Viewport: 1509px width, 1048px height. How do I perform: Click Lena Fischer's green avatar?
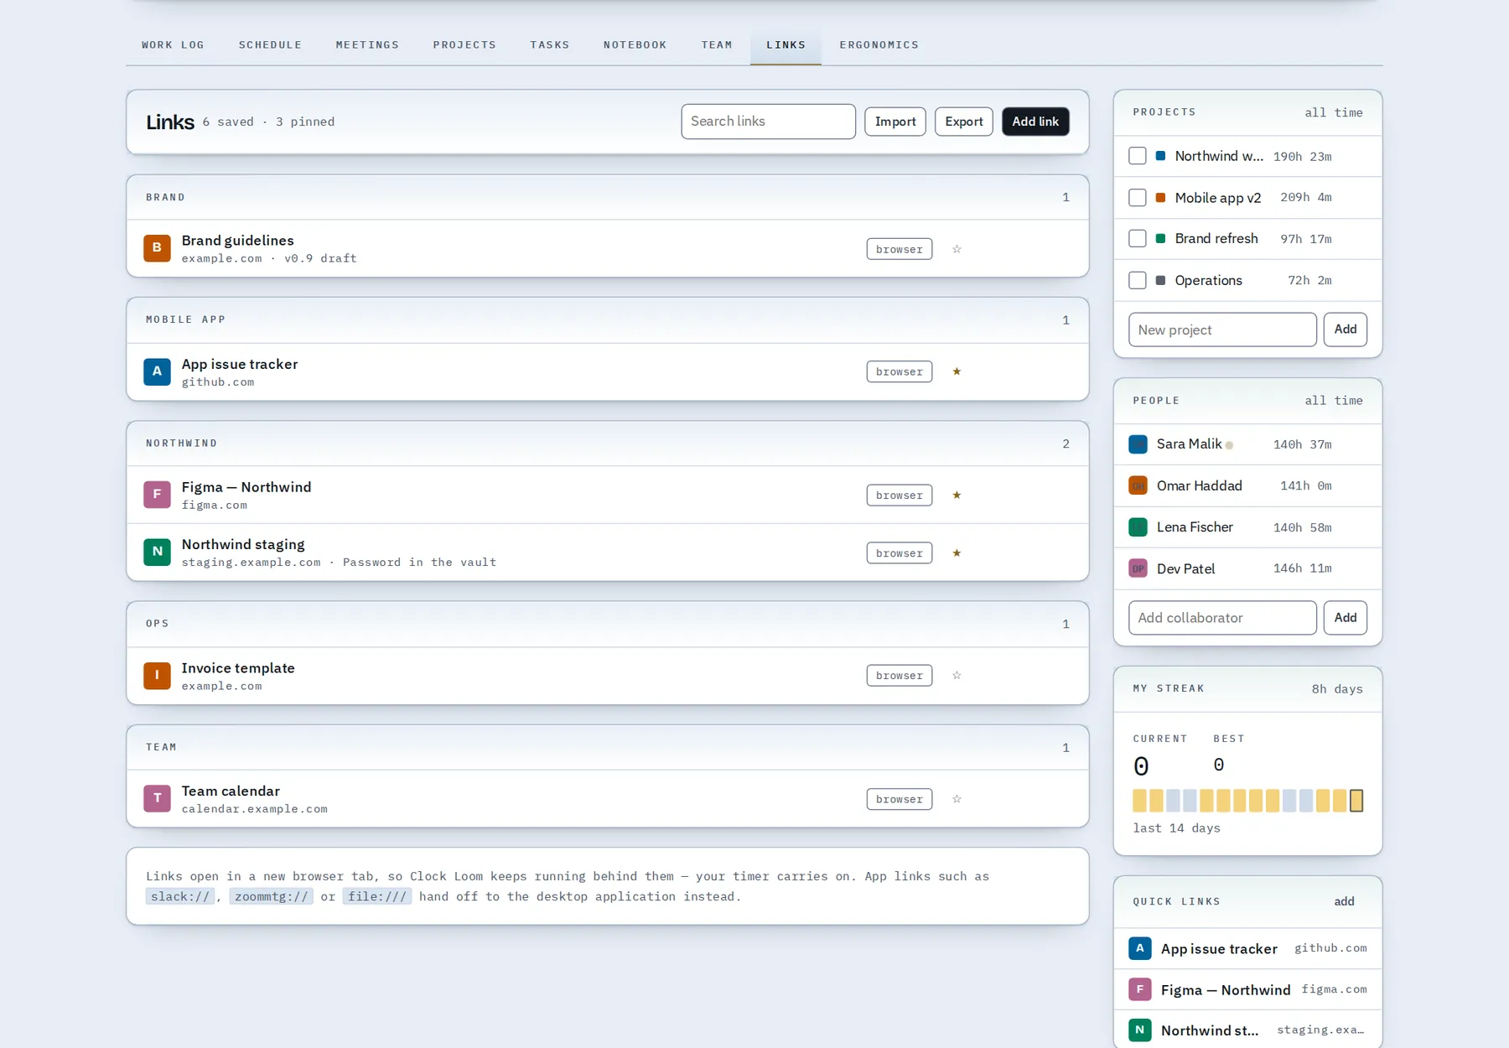click(x=1138, y=527)
